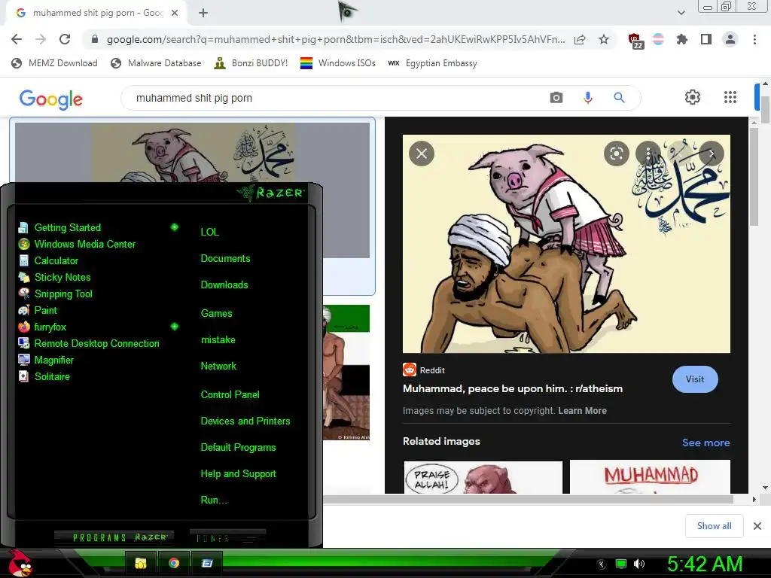Open Paint from Start menu

[38, 311]
